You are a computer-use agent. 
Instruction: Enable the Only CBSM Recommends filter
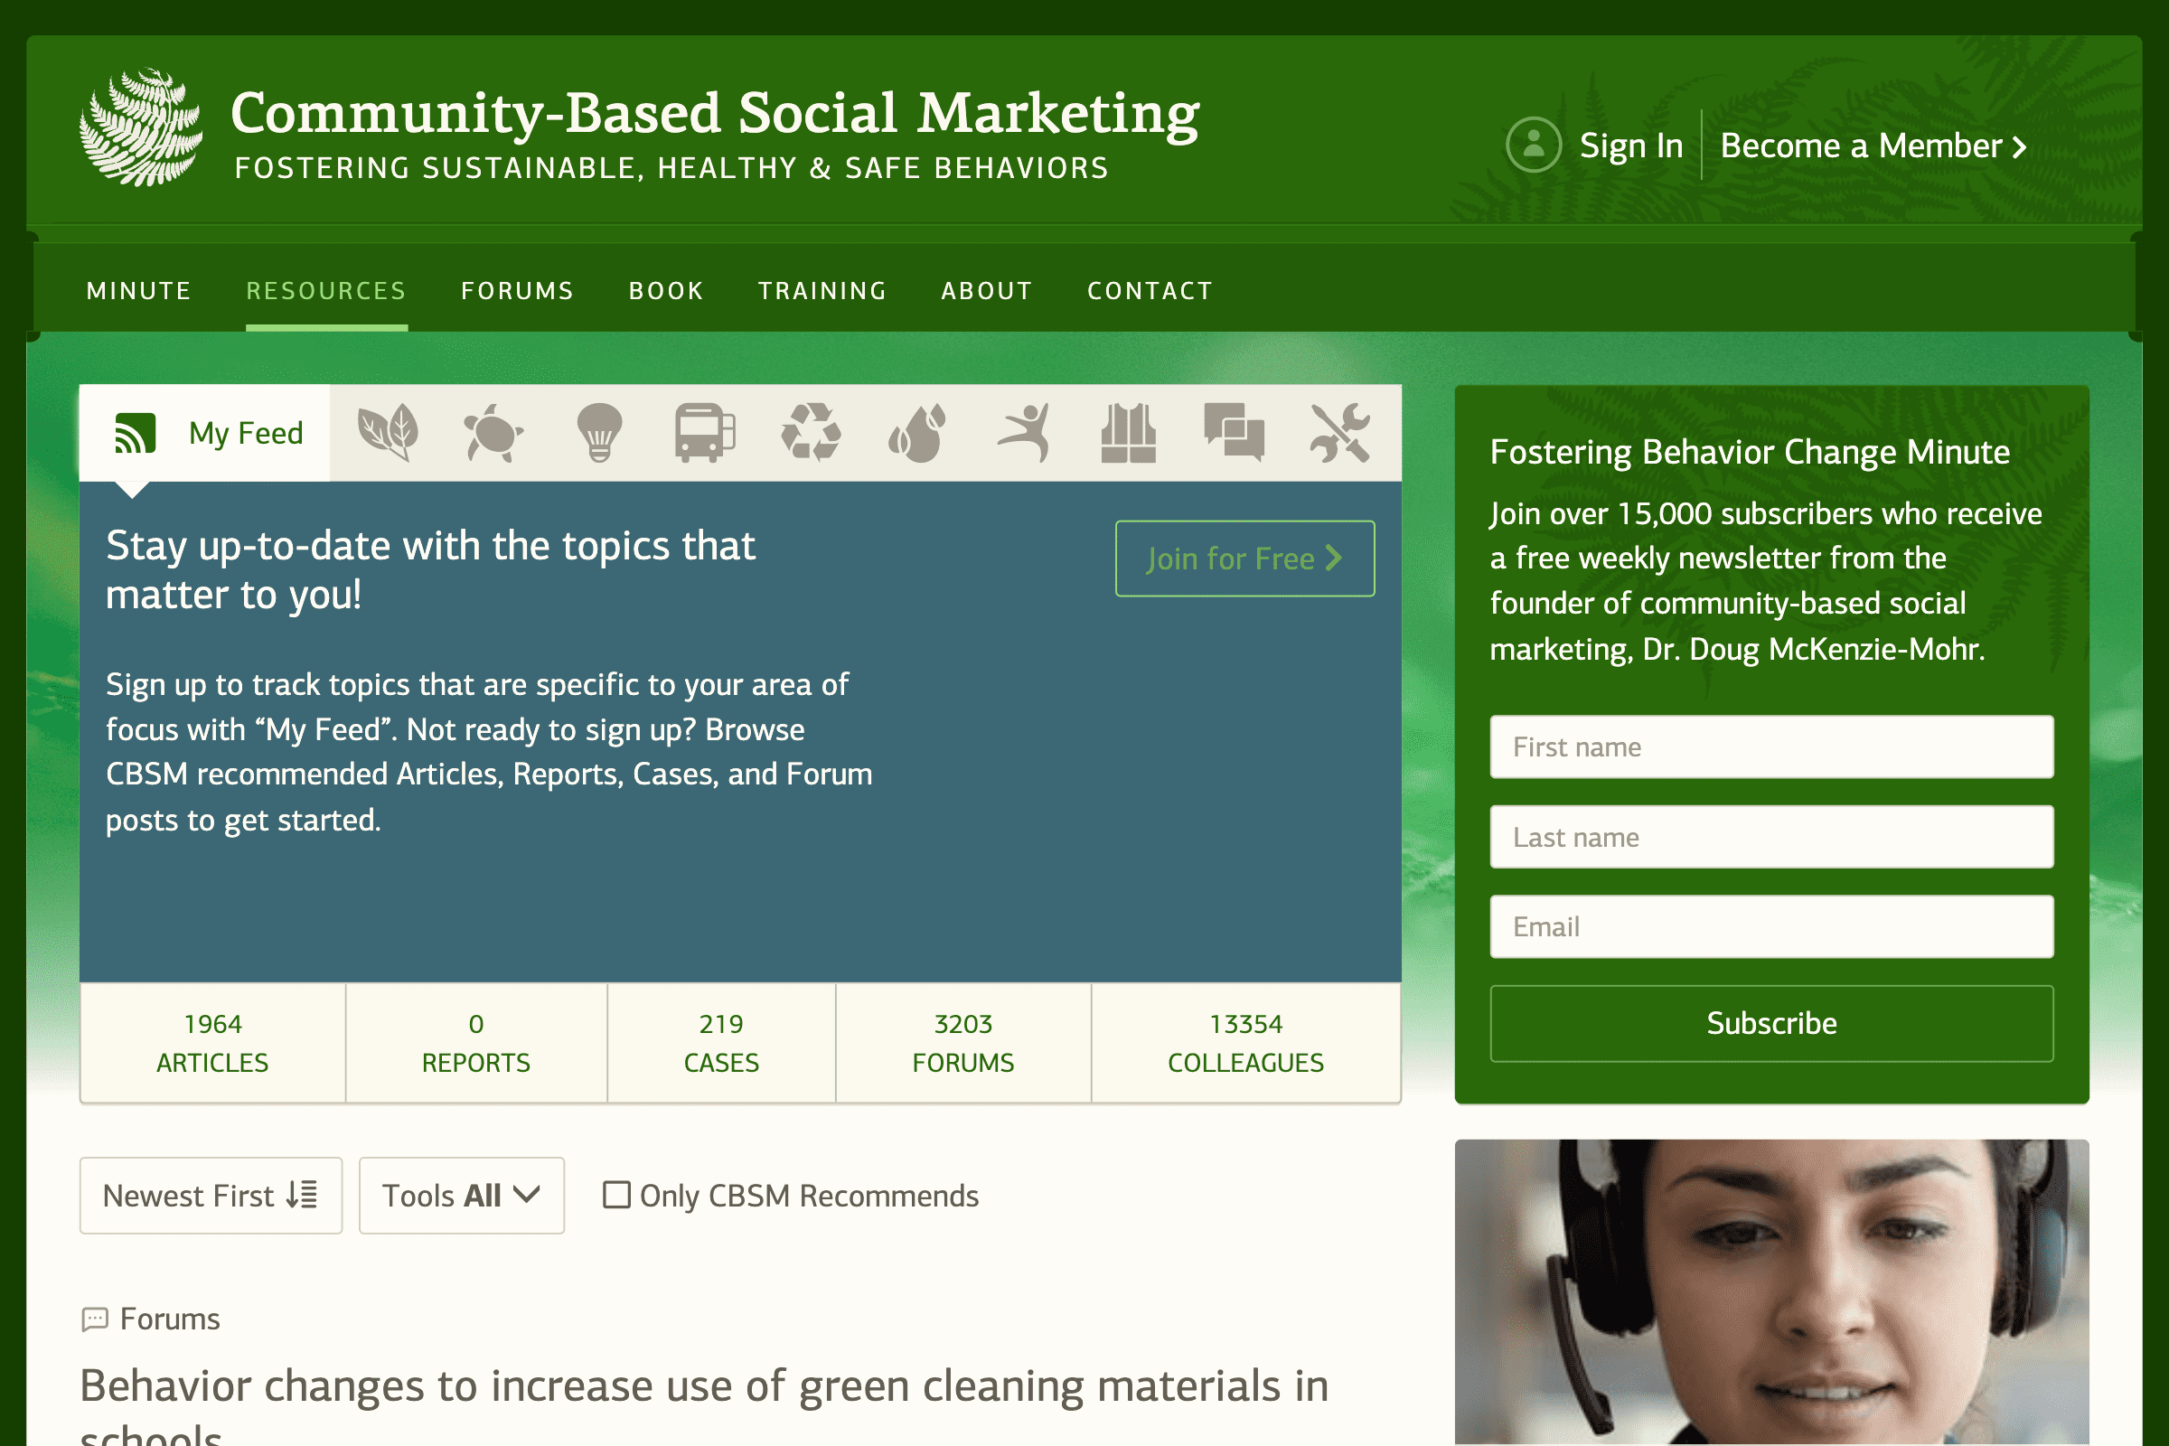point(616,1194)
